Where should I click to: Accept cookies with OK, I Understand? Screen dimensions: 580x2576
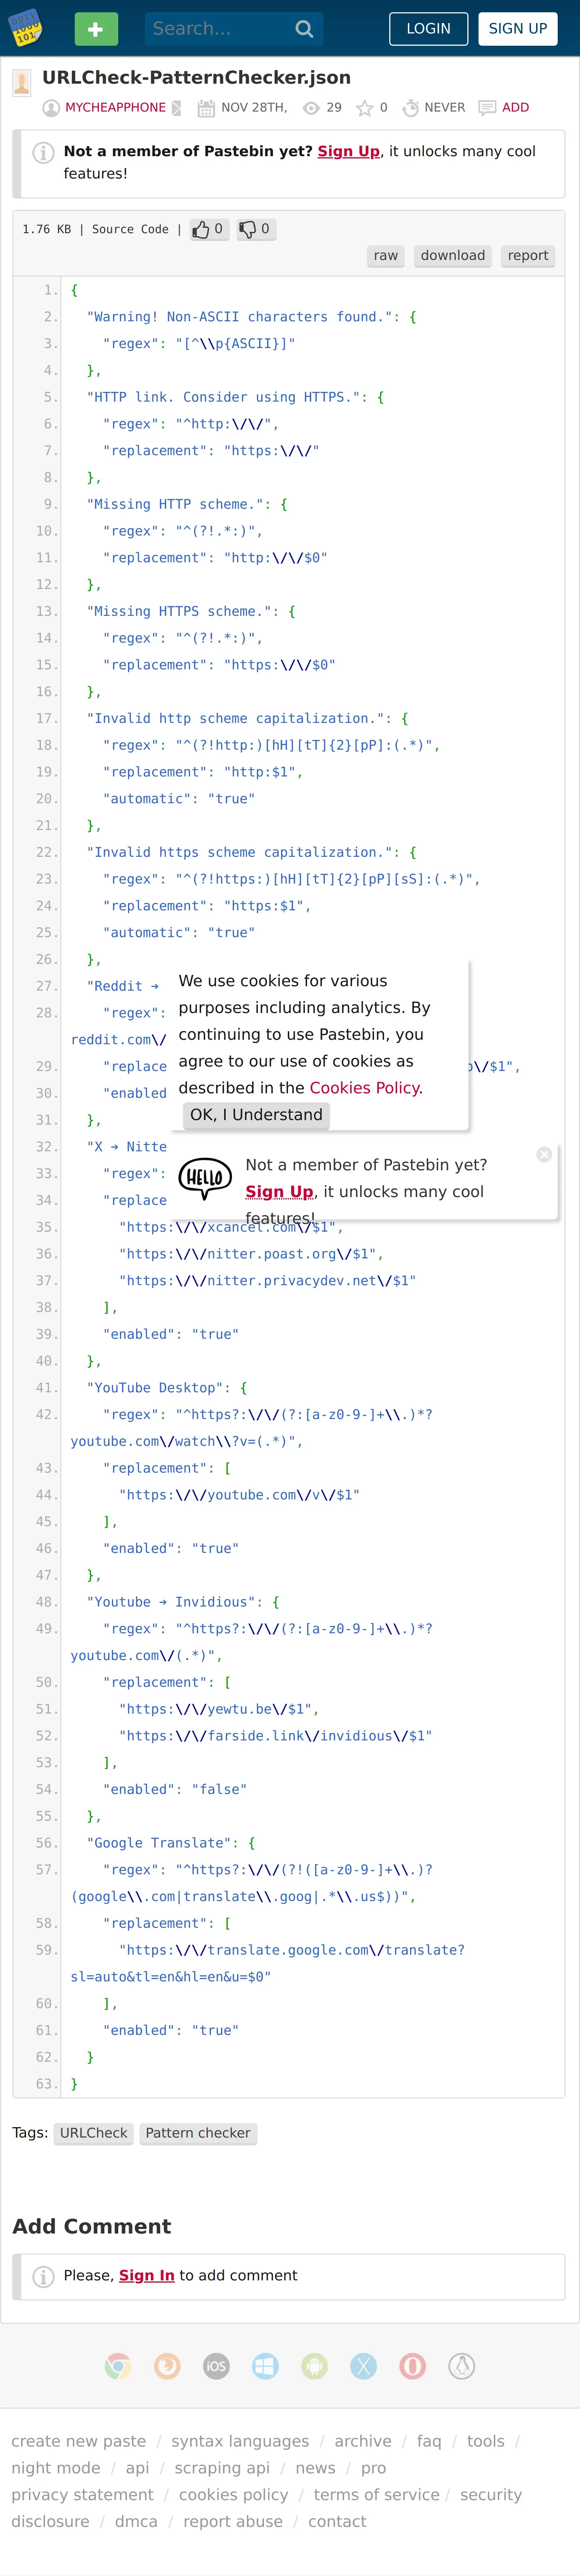tap(256, 1115)
